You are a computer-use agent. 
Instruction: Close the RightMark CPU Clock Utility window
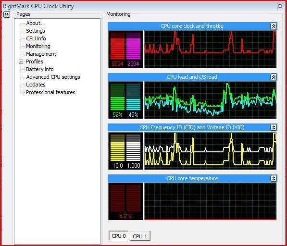[280, 6]
